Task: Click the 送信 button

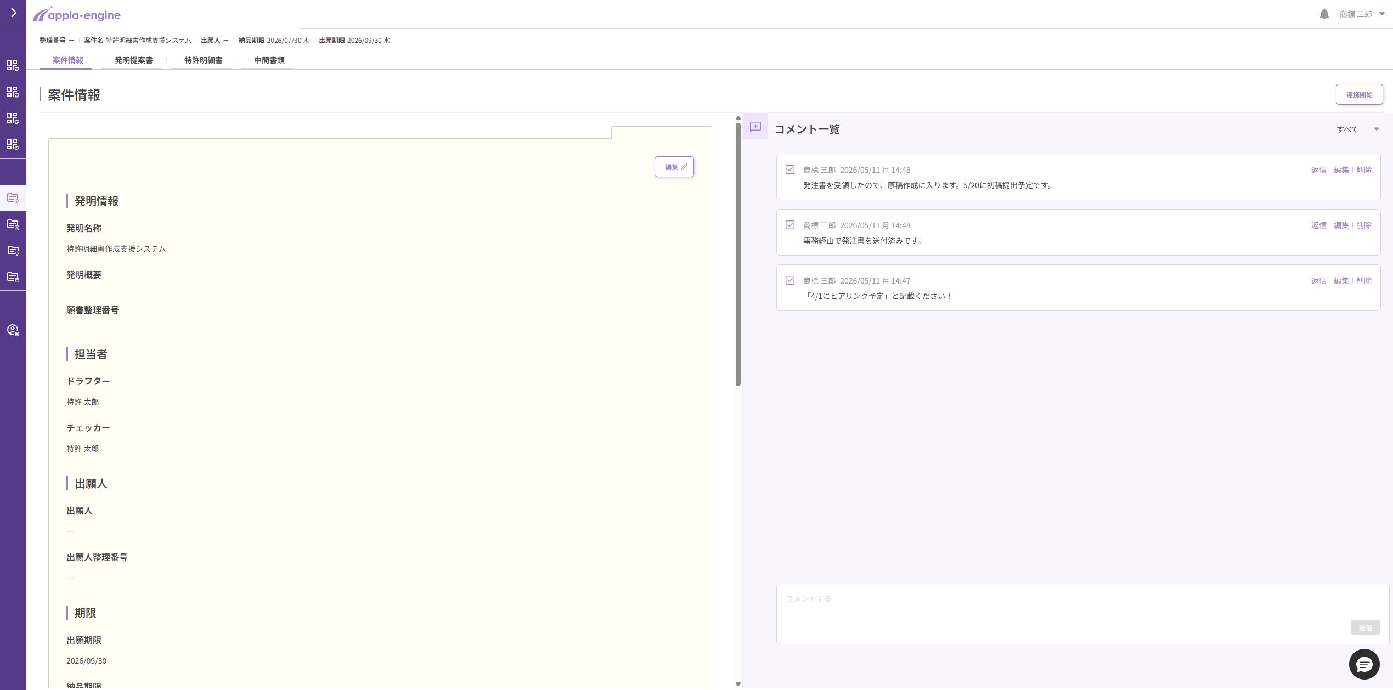Action: pos(1365,627)
